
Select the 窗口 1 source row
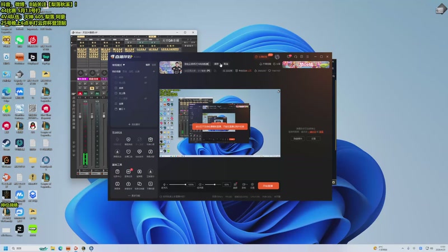[133, 109]
